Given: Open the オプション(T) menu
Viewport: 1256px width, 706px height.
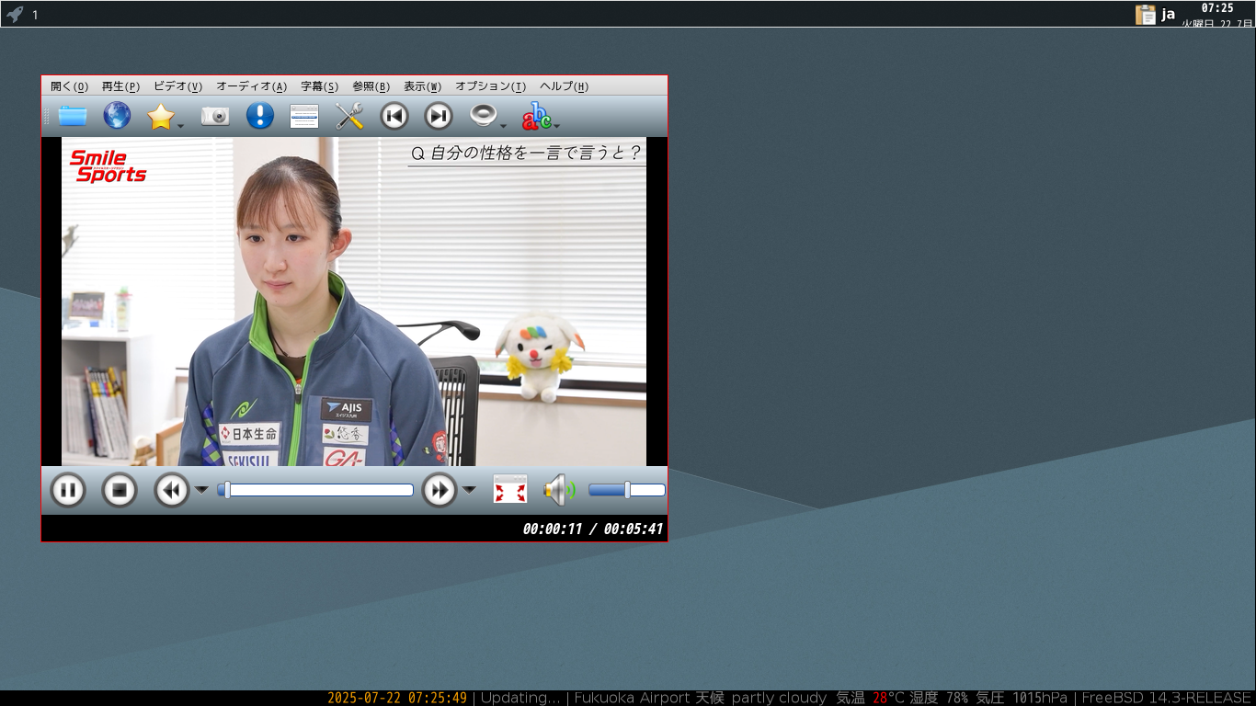Looking at the screenshot, I should [491, 86].
